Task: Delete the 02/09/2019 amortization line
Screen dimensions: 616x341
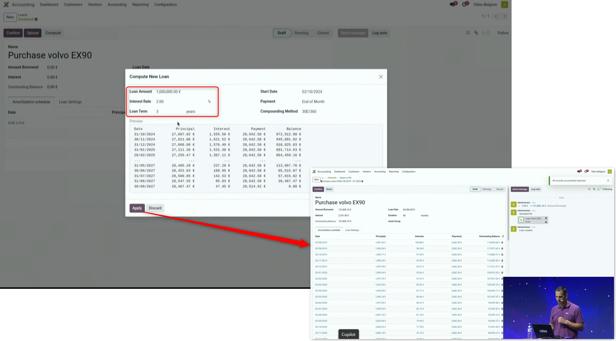Action: pyautogui.click(x=502, y=249)
